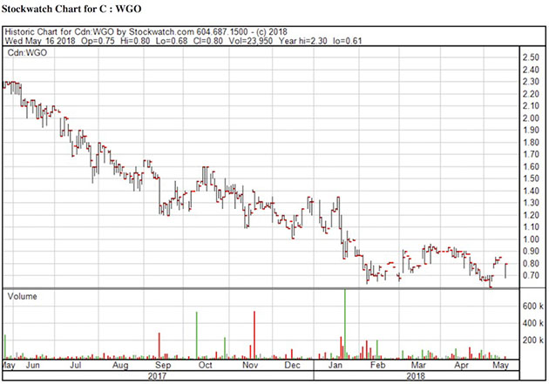This screenshot has height=384, width=549.
Task: Click the tall red volume bar in November
Action: coord(254,334)
